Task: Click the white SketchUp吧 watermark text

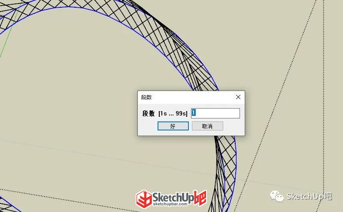Action: pyautogui.click(x=309, y=196)
